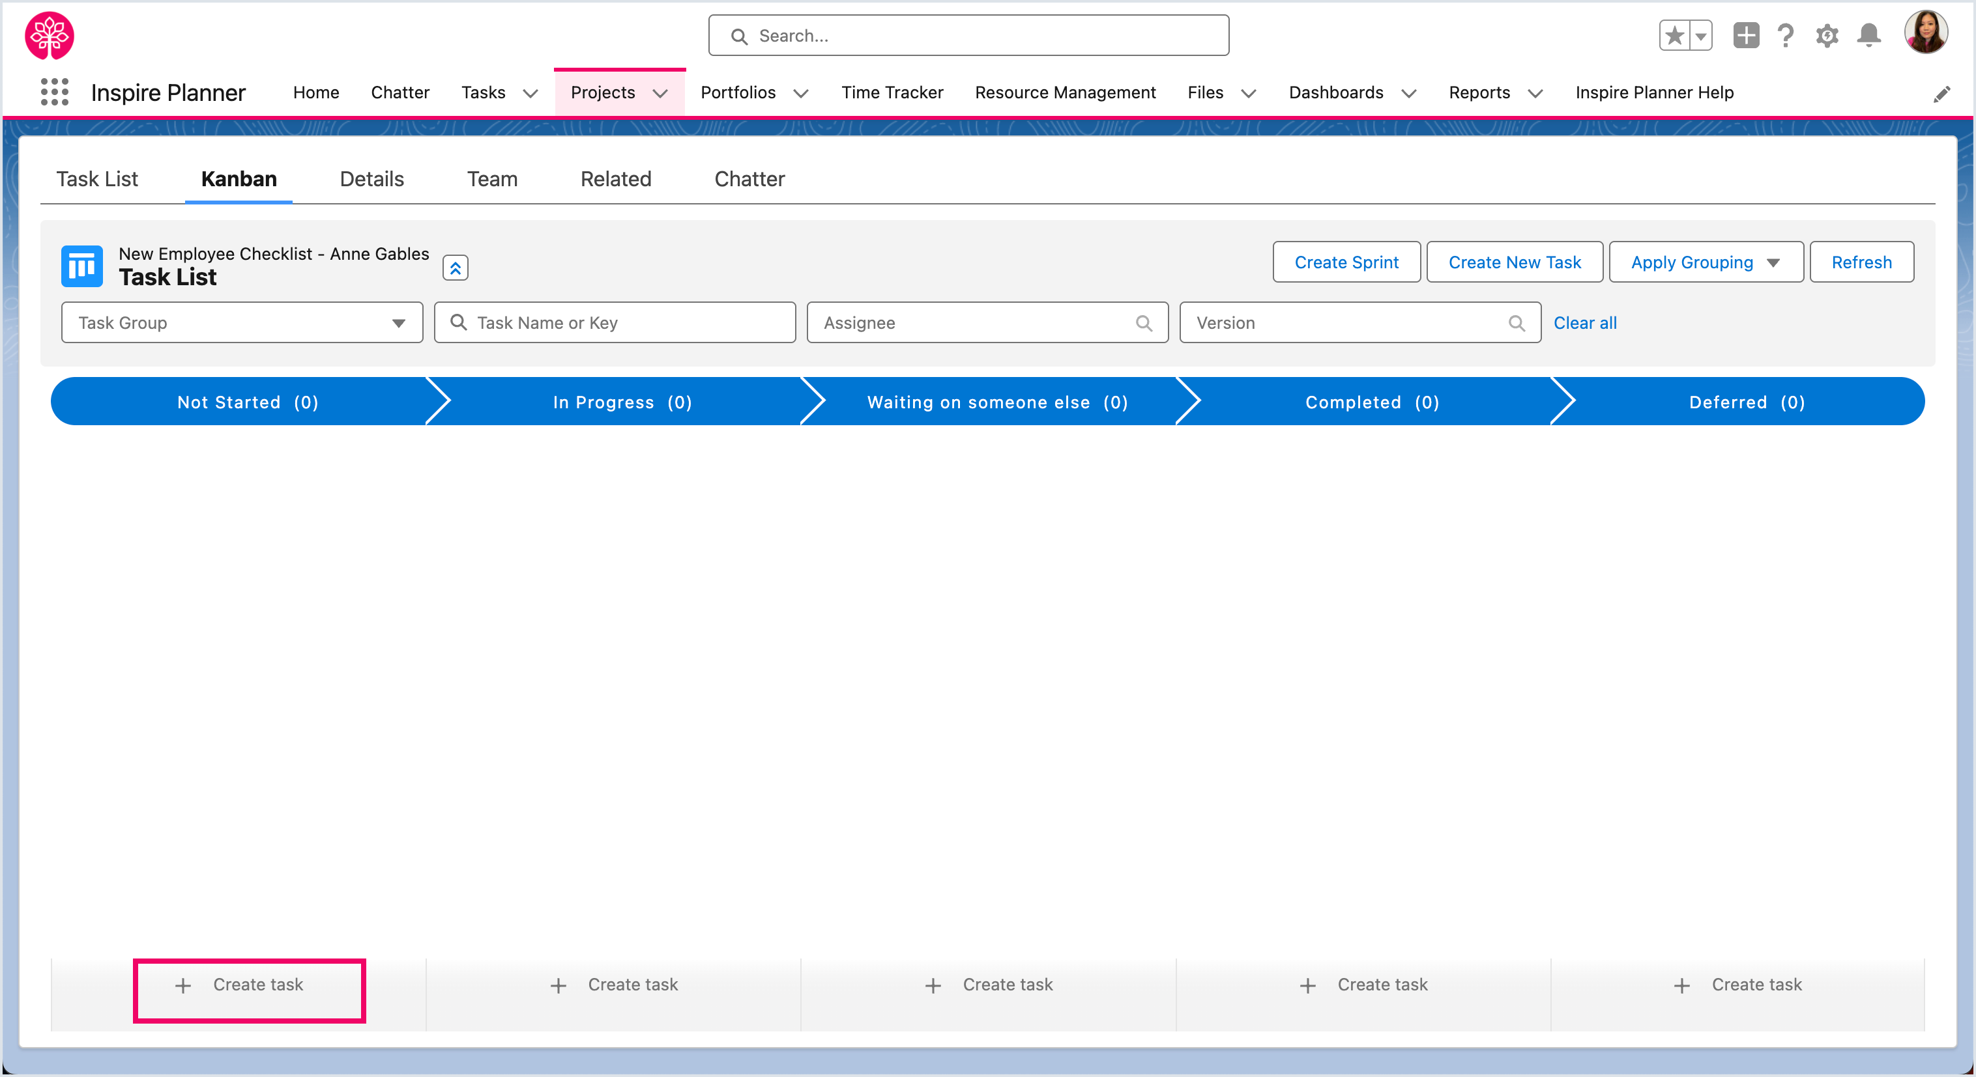Expand the Tasks nav chevron
Image resolution: width=1976 pixels, height=1077 pixels.
coord(530,94)
